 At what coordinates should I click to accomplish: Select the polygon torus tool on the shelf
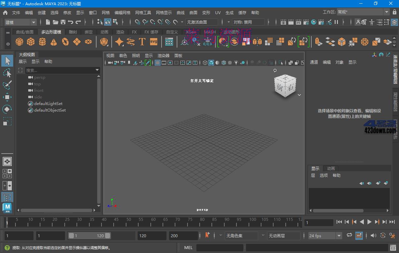coord(65,41)
